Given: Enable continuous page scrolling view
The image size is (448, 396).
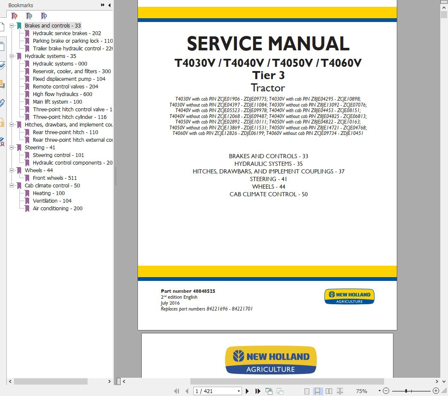Looking at the screenshot, I should point(318,390).
